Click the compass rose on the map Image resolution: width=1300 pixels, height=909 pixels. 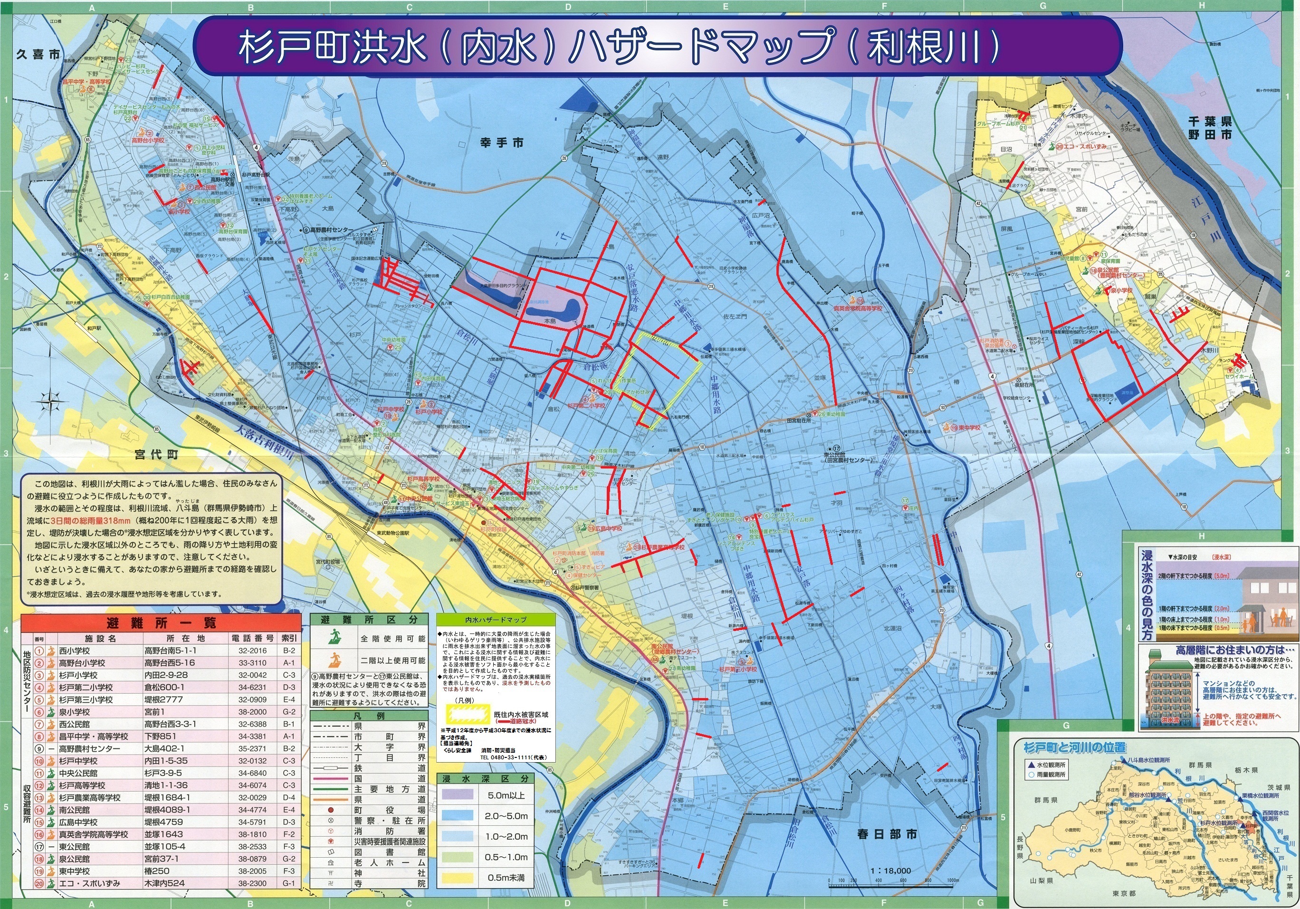[x=50, y=402]
